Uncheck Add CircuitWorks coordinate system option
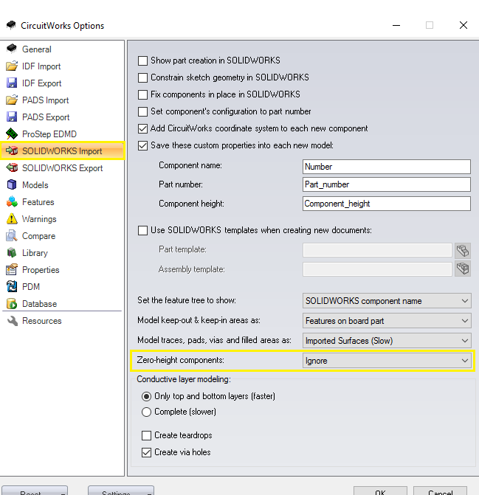Image resolution: width=479 pixels, height=495 pixels. click(x=142, y=128)
